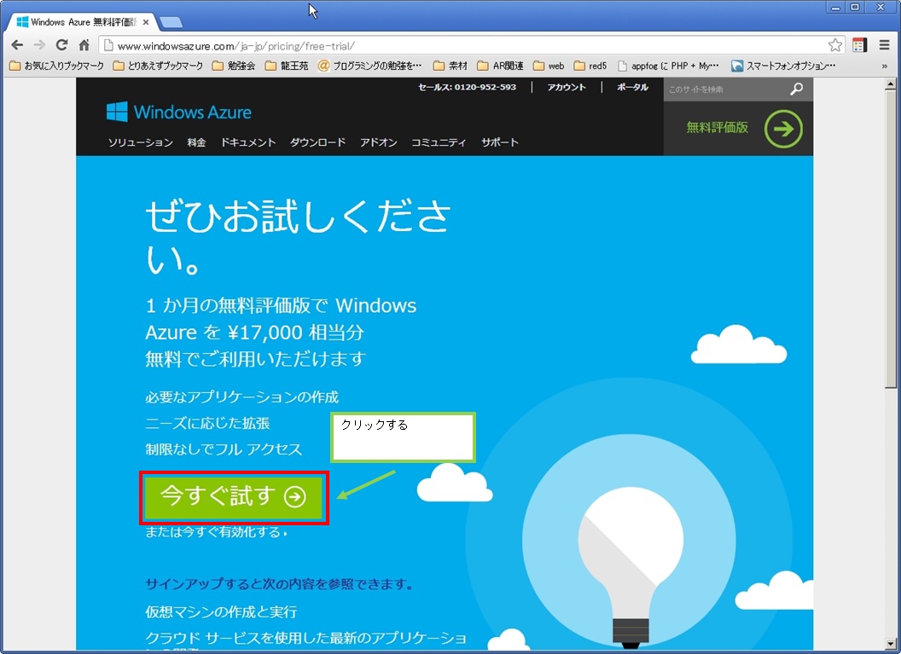Click the ポータル link
This screenshot has height=654, width=901.
(x=632, y=87)
